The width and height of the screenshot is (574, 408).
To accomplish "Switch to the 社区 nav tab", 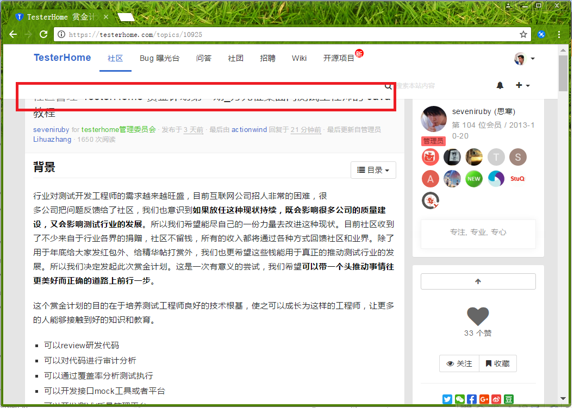I will click(x=115, y=58).
